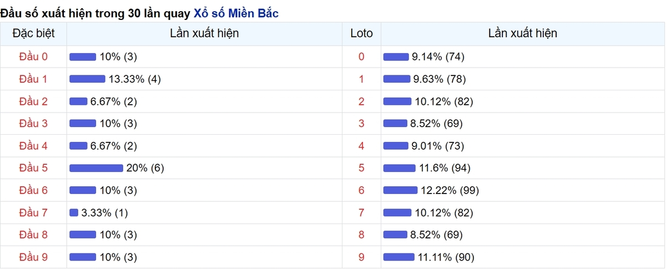
Task: Select the Loto column header
Action: pos(362,33)
